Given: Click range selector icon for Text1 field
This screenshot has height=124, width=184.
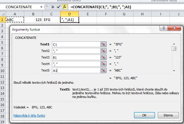Looking at the screenshot, I should coord(103,44).
